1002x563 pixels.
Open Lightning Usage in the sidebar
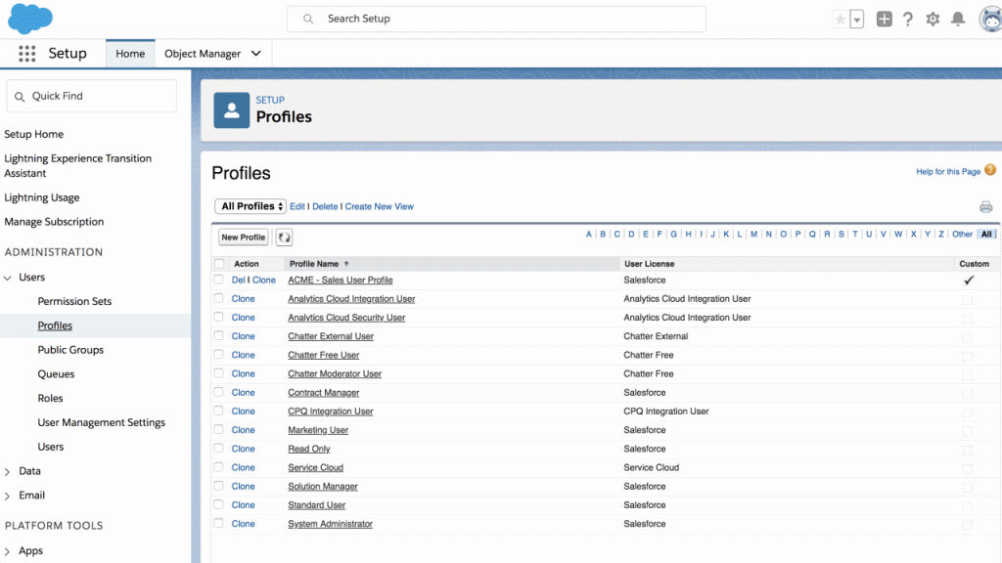point(42,197)
